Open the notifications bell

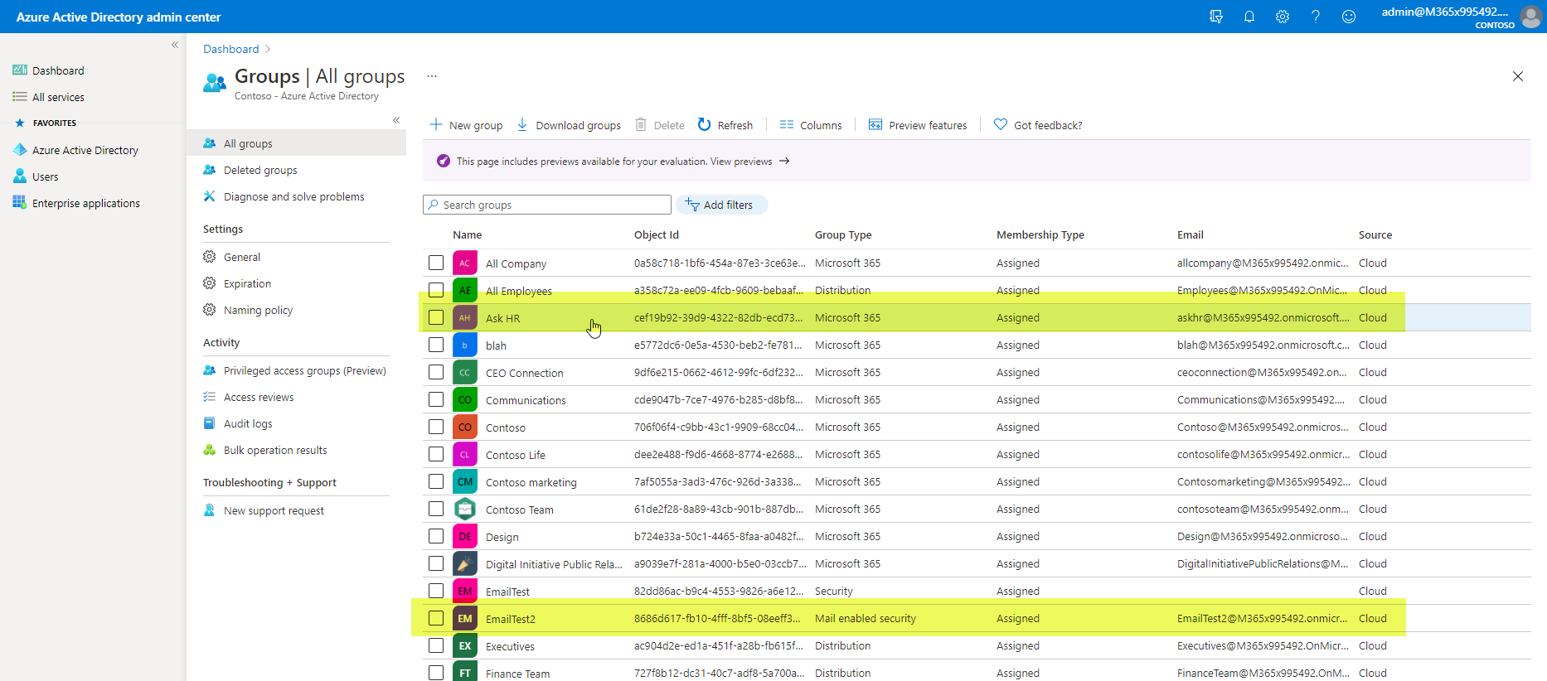[1249, 17]
